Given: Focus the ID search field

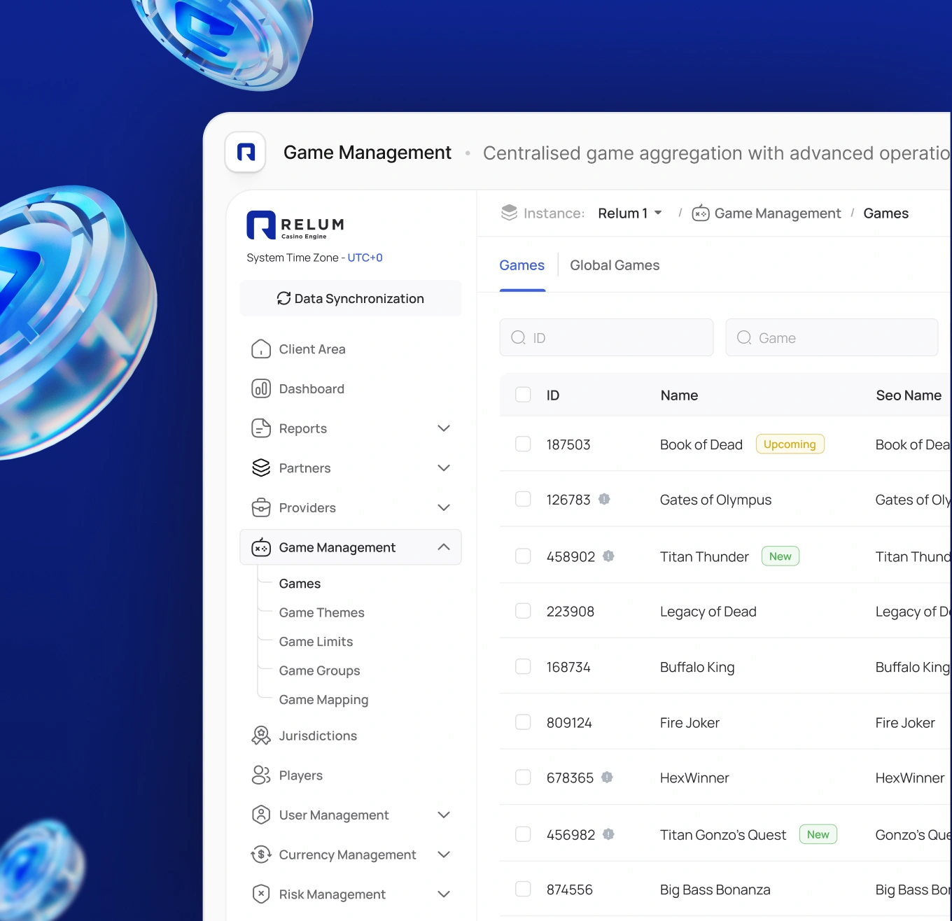Looking at the screenshot, I should click(x=606, y=337).
